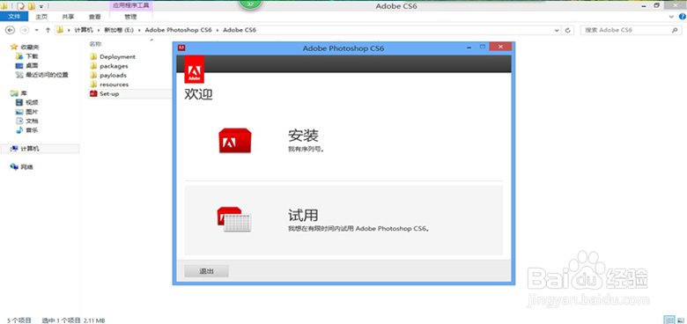Click the red Adobe install box icon

235,141
